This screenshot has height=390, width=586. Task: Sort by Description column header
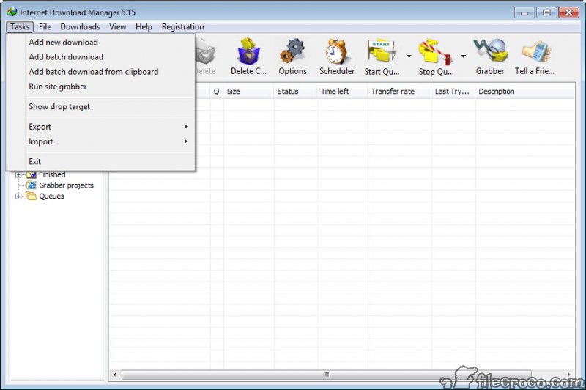524,91
